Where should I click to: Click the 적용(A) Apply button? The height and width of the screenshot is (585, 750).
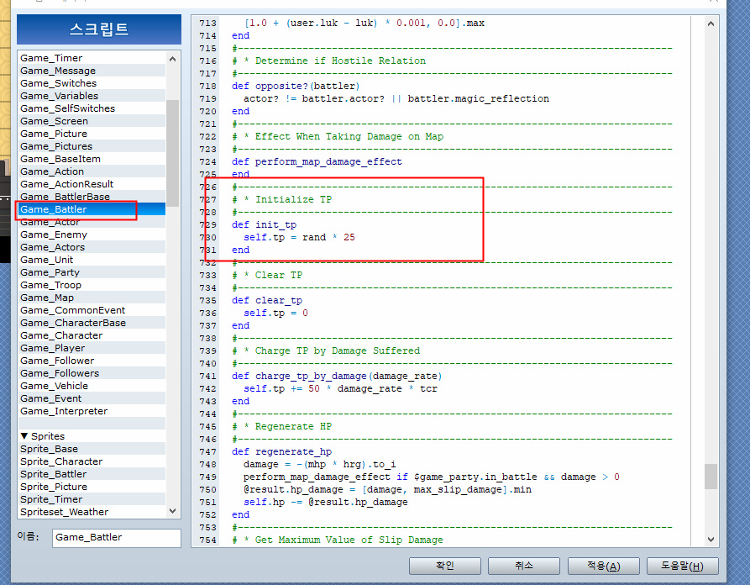[604, 566]
